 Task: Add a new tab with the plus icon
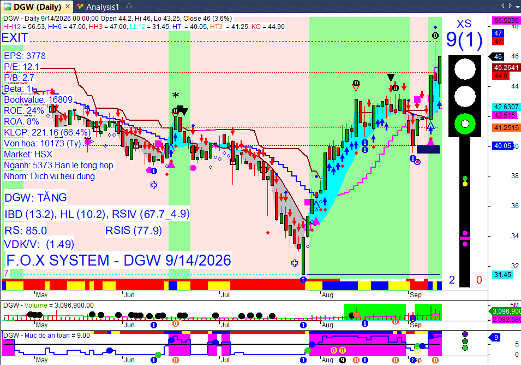pyautogui.click(x=129, y=7)
